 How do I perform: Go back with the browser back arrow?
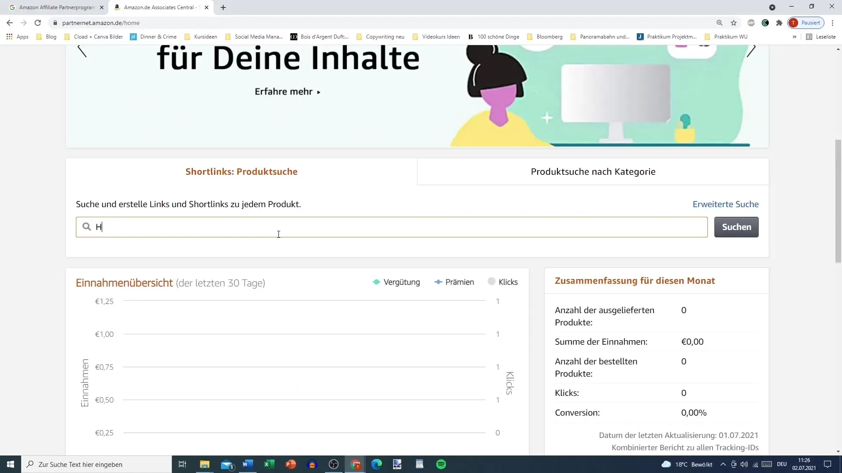tap(10, 23)
